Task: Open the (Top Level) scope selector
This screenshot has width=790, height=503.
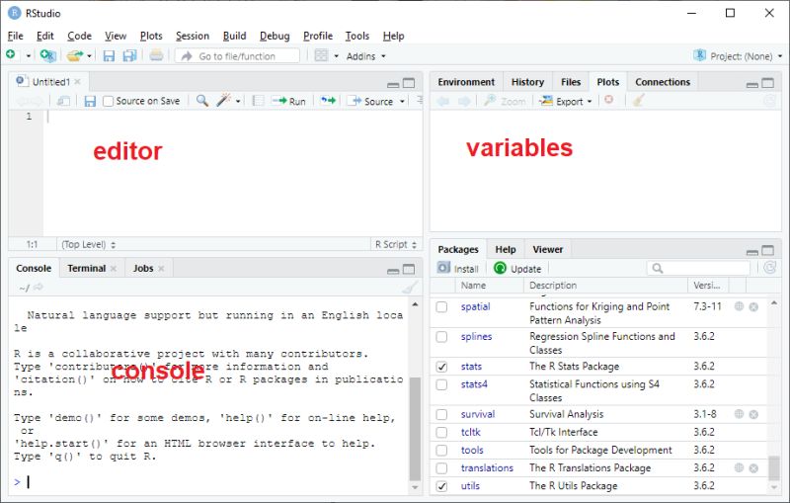Action: click(x=88, y=244)
